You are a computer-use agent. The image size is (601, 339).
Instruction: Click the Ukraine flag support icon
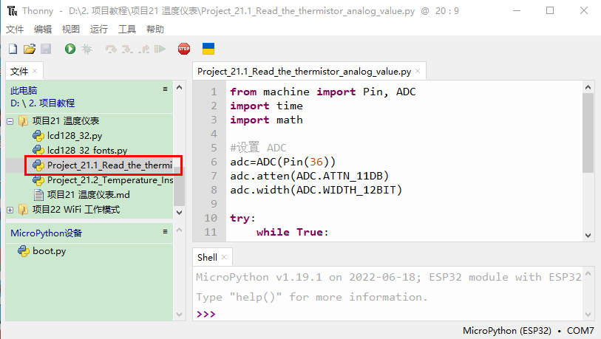click(208, 49)
